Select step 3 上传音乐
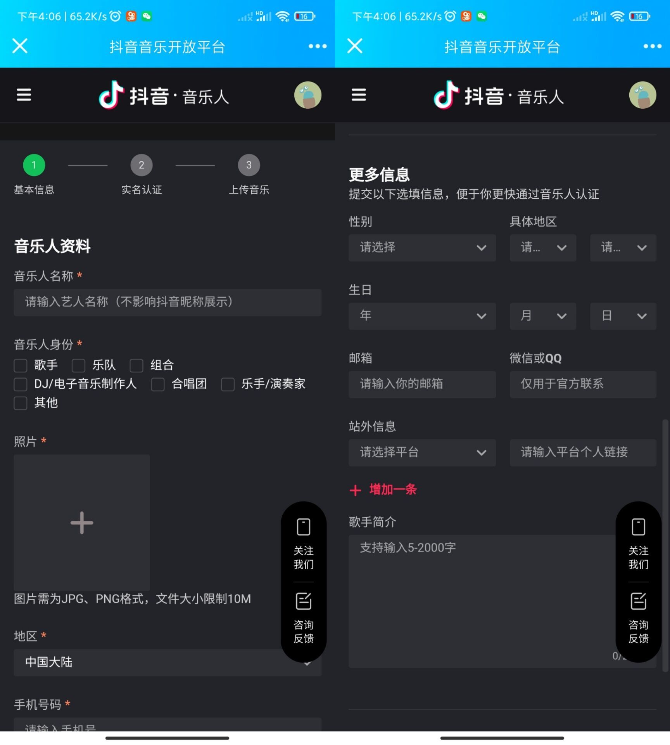The image size is (670, 745). click(249, 165)
